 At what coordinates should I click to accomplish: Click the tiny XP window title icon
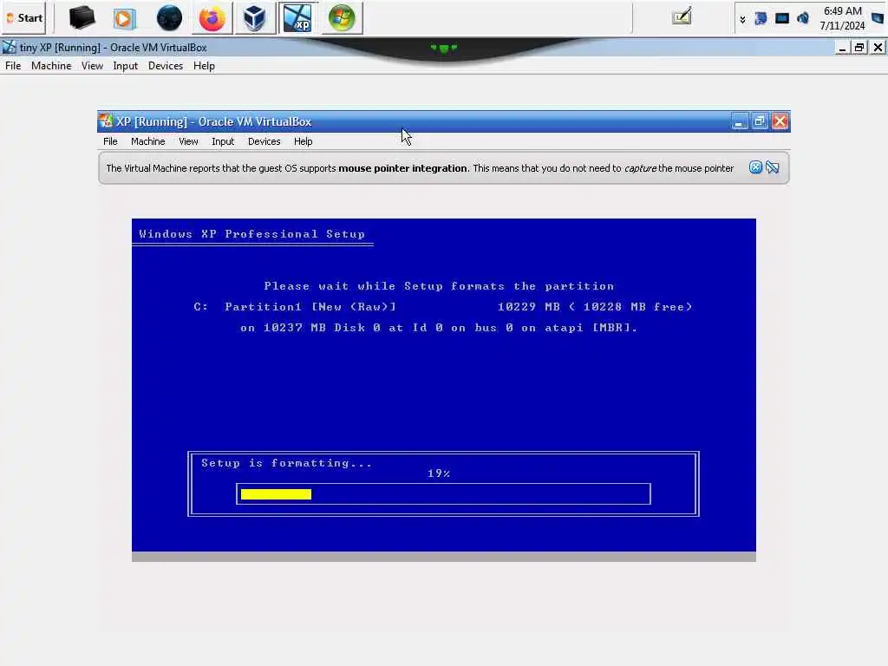point(9,47)
